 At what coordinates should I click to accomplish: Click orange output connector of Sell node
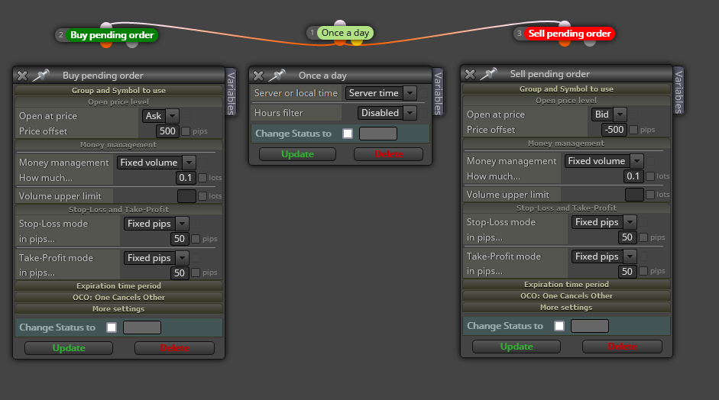coord(565,43)
